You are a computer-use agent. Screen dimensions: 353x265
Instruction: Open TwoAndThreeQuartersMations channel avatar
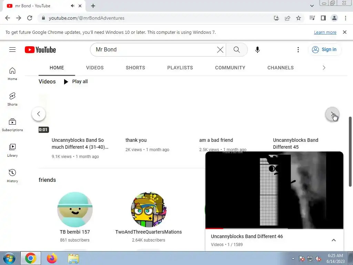(149, 209)
